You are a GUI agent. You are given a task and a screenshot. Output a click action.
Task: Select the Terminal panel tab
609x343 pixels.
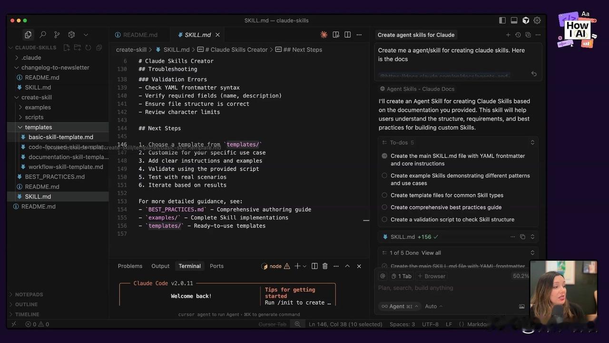pos(190,266)
